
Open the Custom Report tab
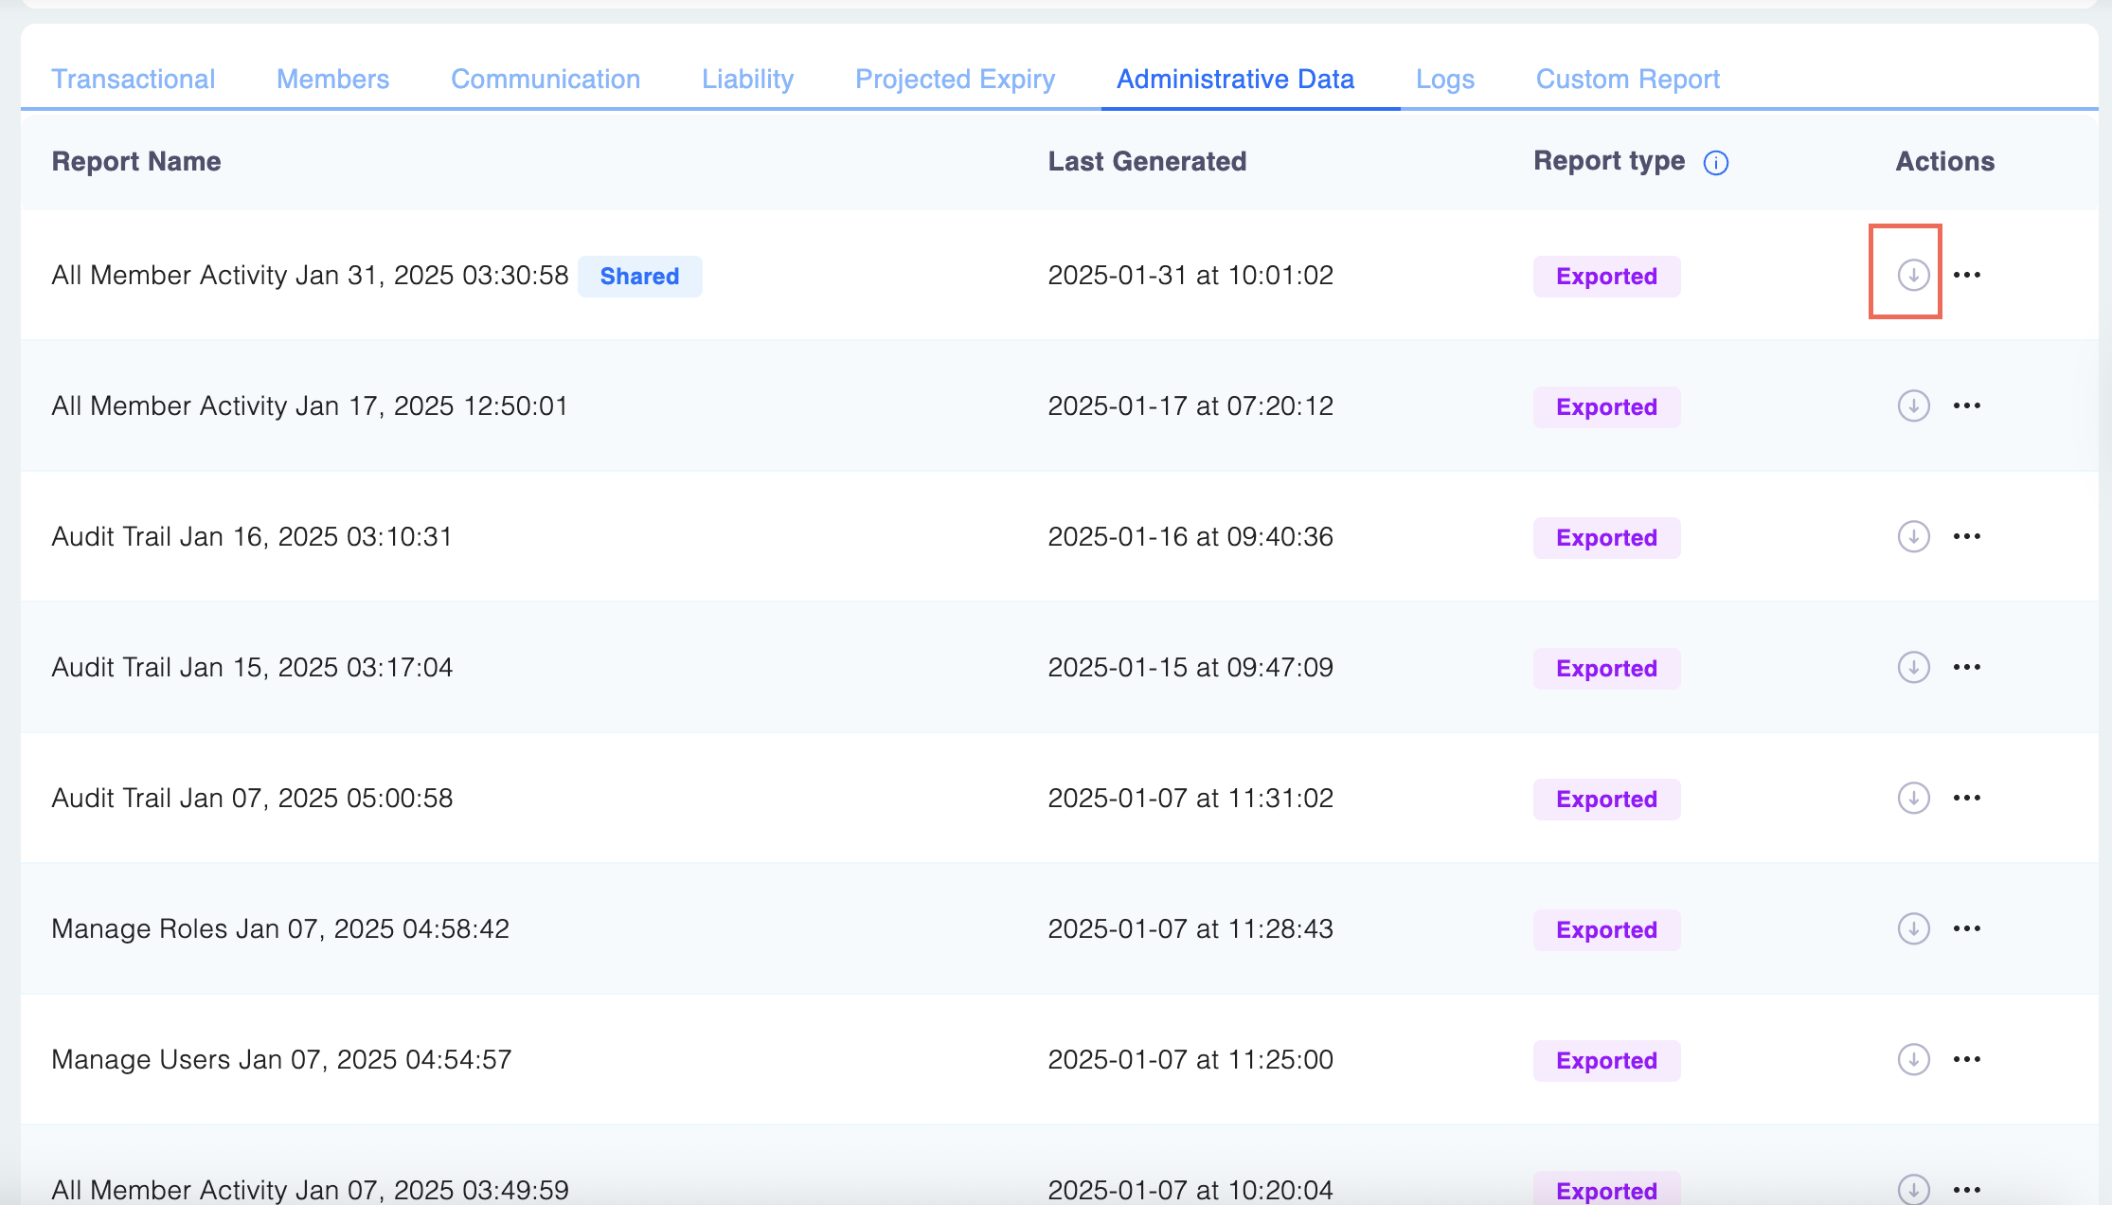[x=1627, y=79]
